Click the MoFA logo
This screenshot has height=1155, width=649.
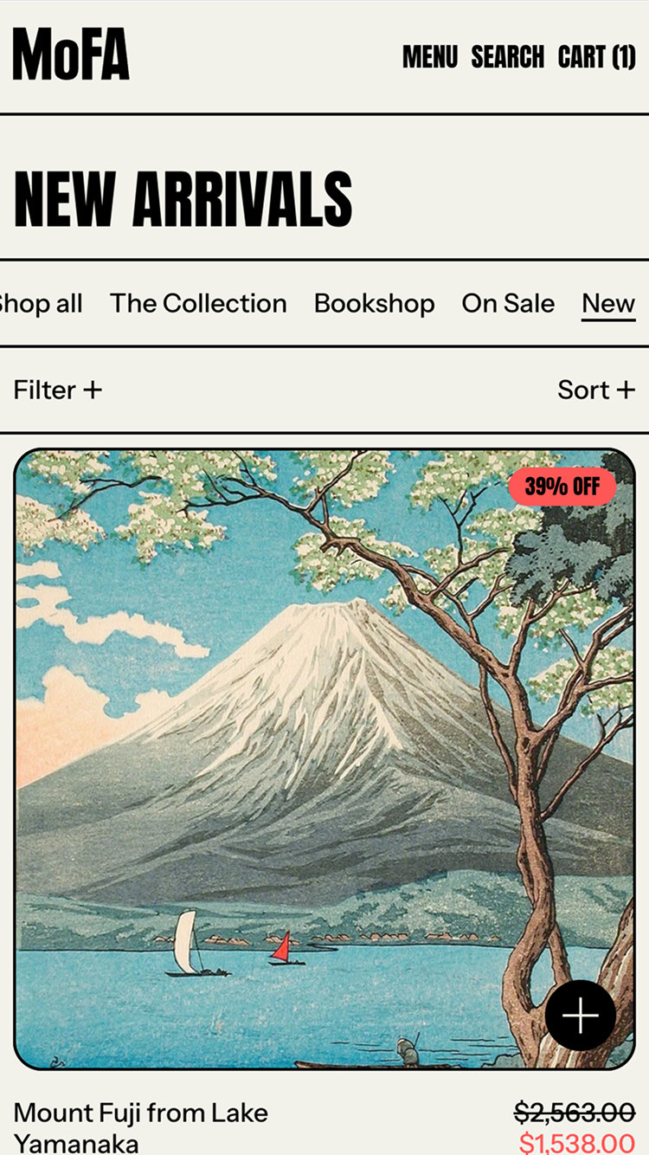click(x=71, y=55)
